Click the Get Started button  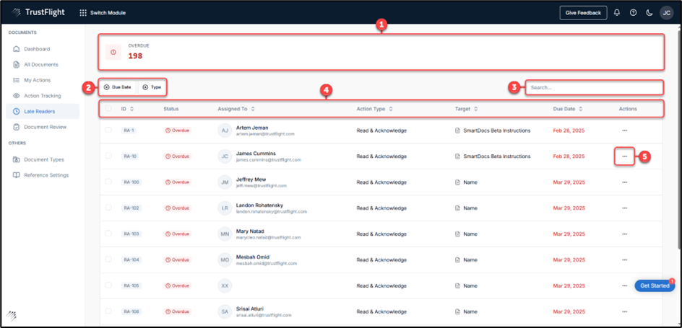point(655,286)
